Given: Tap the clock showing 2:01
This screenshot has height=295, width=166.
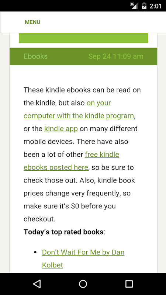Looking at the screenshot, I should 155,6.
